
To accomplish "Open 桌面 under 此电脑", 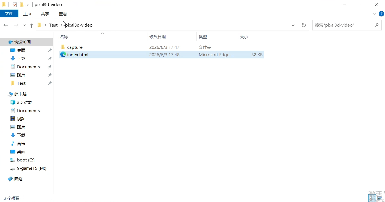I will coord(21,152).
